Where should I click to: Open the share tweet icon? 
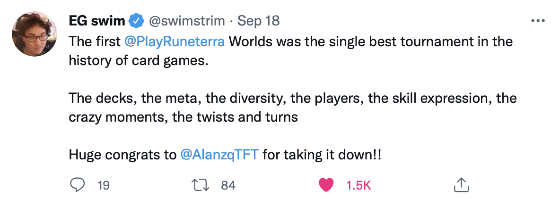pyautogui.click(x=460, y=185)
